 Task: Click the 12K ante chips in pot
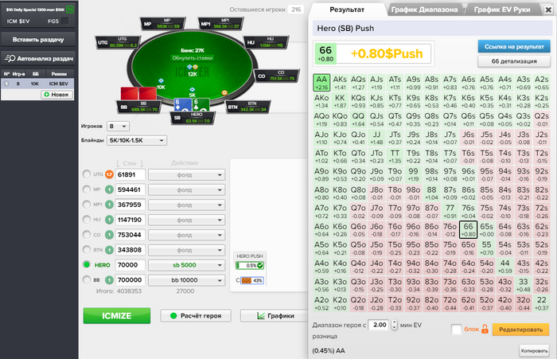coord(193,67)
